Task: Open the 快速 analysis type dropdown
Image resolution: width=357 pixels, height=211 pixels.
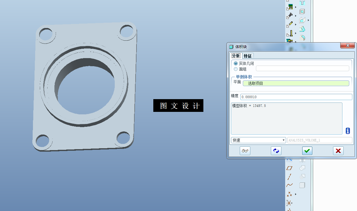Action: [x=258, y=140]
